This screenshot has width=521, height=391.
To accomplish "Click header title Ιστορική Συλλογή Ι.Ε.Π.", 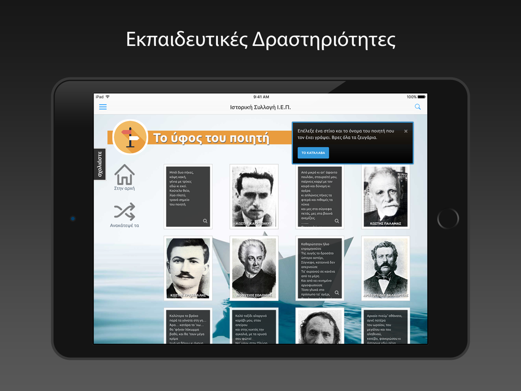I will pos(260,107).
